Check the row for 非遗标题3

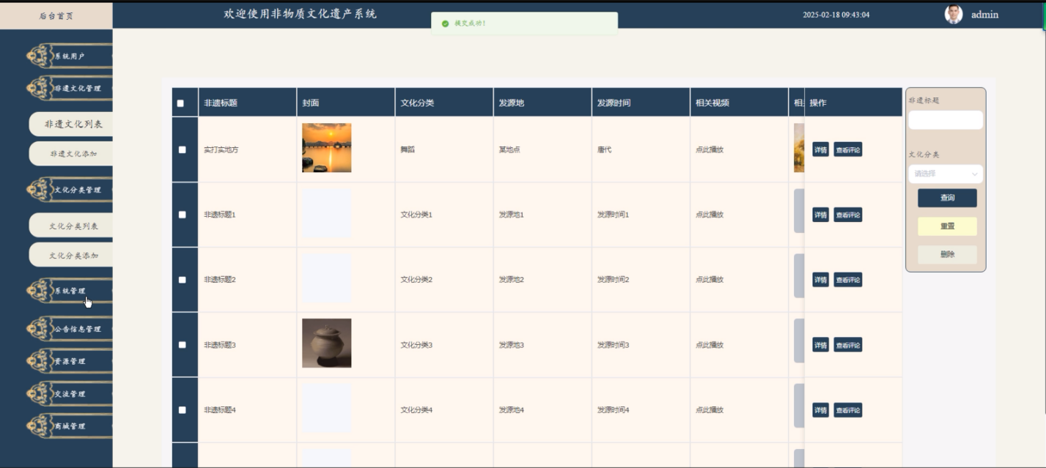tap(183, 344)
